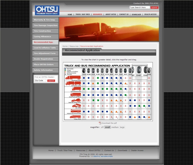The width and height of the screenshot is (193, 165).
Task: Open DOWNLOADS in the top navigation
Action: point(136,14)
